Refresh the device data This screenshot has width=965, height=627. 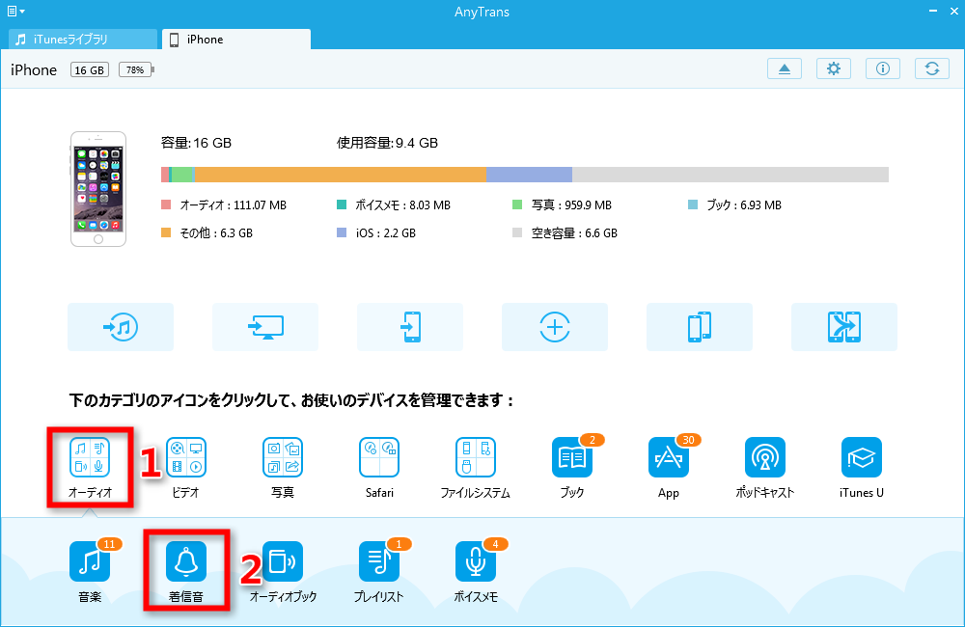[x=932, y=68]
